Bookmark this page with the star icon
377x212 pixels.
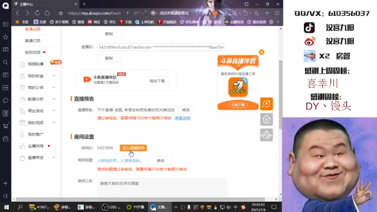click(61, 13)
